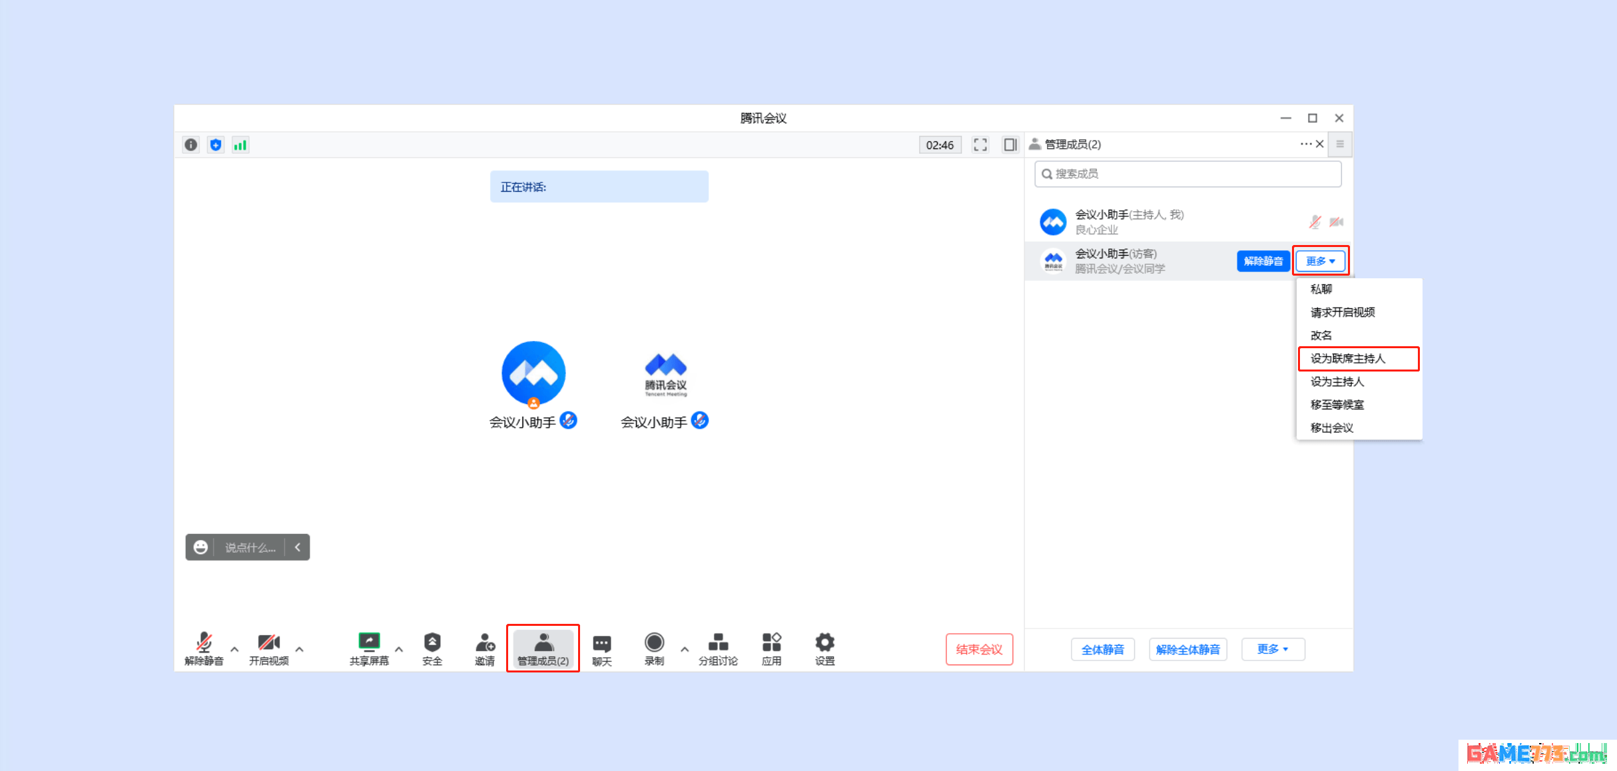Click the 搜索成员 search field

(1187, 174)
